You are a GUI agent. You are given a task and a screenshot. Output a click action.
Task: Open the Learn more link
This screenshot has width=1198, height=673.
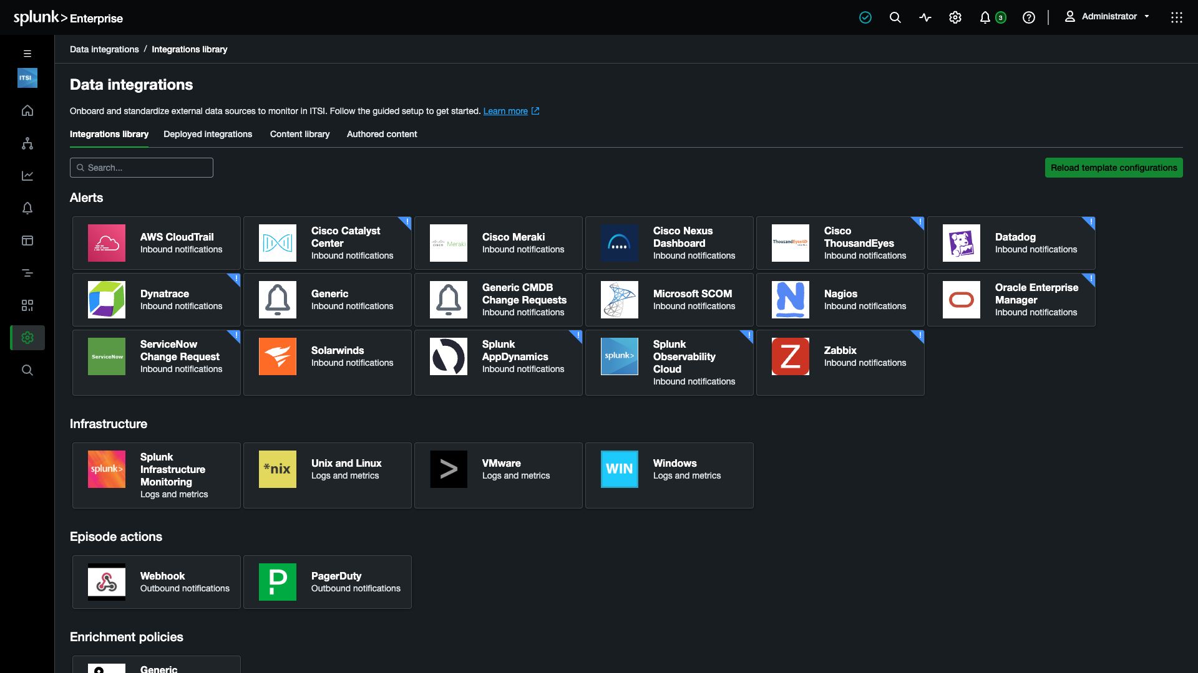[x=511, y=111]
